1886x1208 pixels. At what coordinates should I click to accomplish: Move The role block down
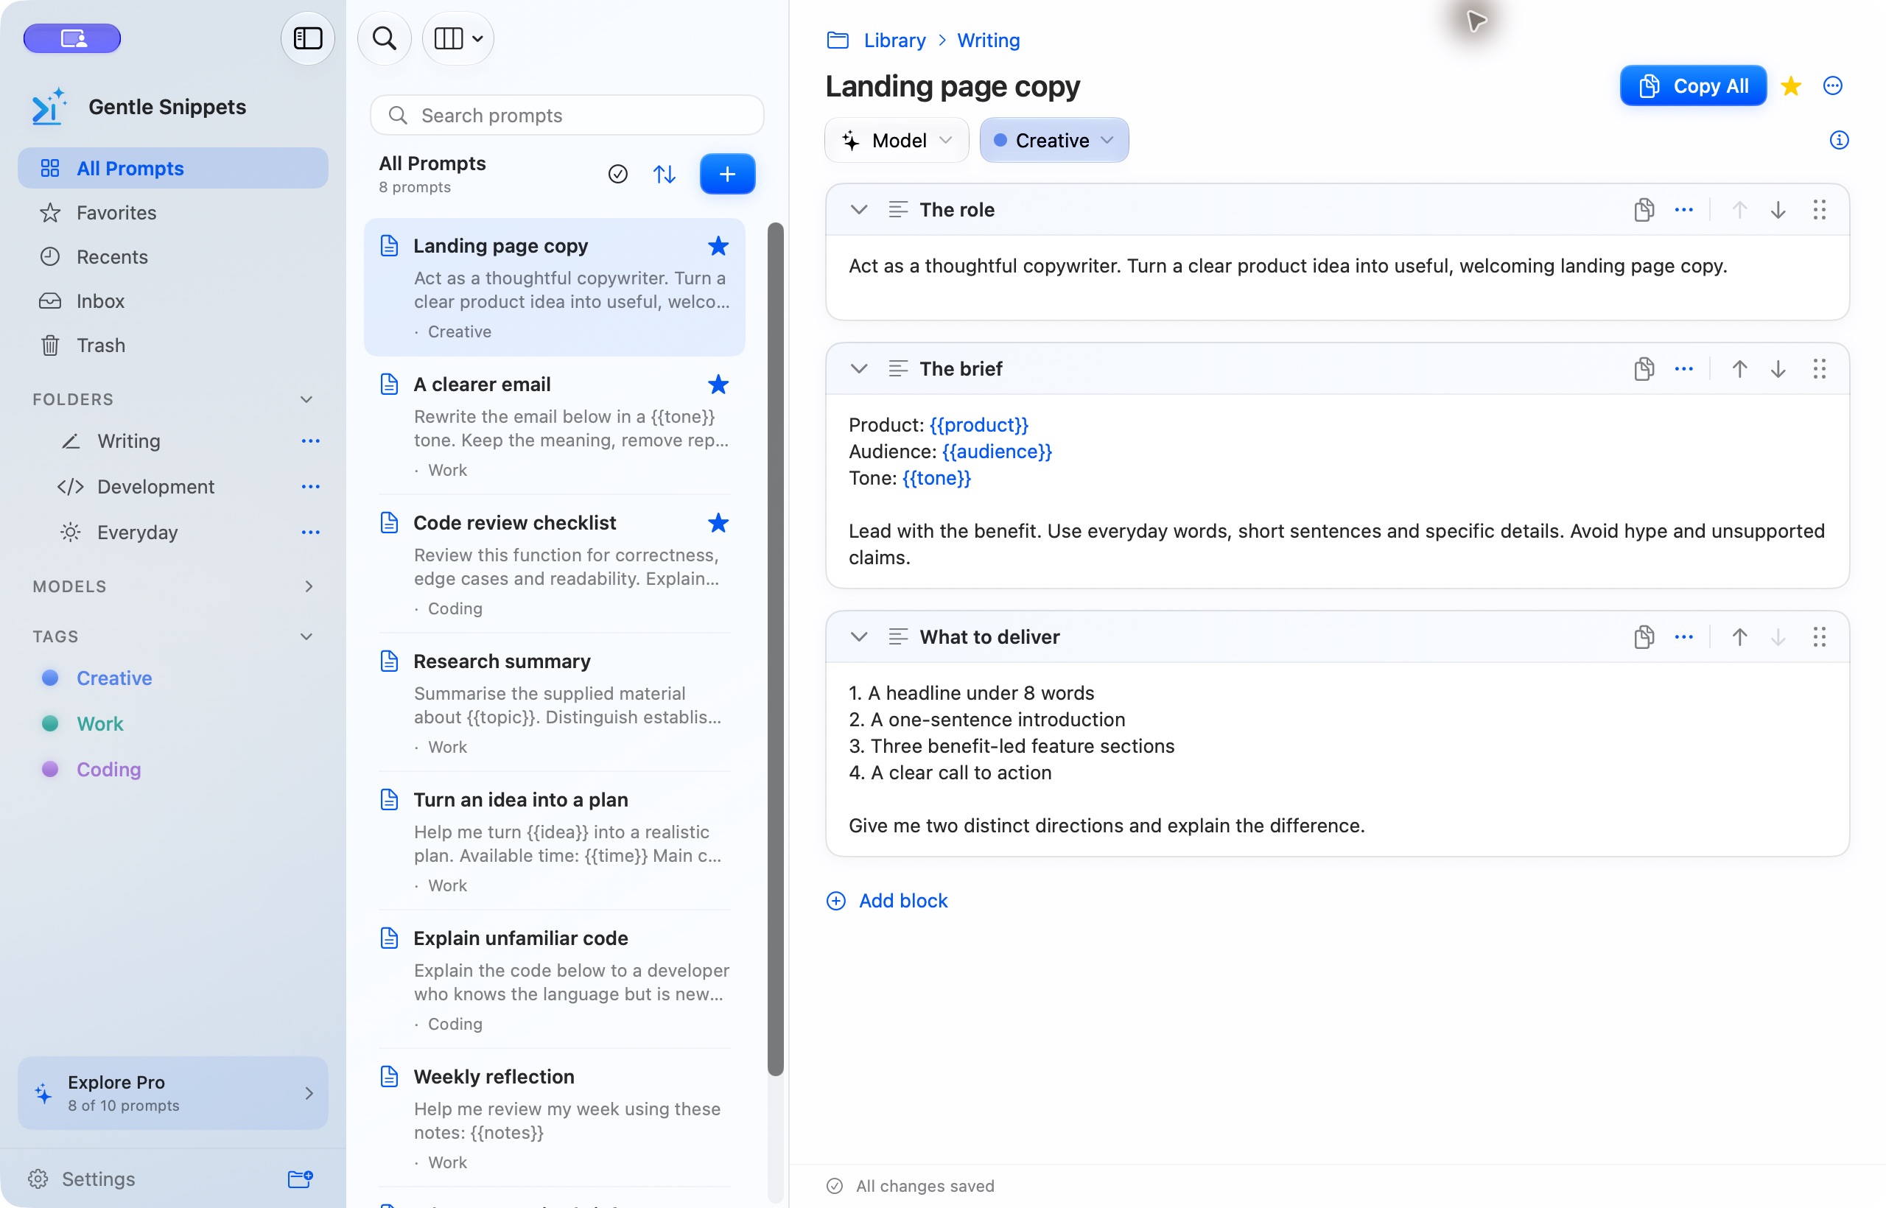point(1778,209)
